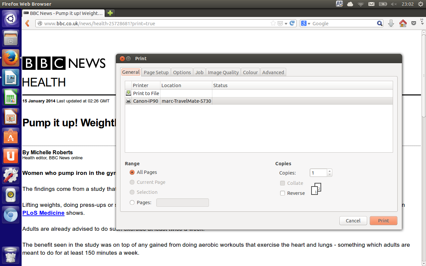Viewport: 426px width, 266px height.
Task: Open the A5 keyboard indicator in panel
Action: (339, 4)
